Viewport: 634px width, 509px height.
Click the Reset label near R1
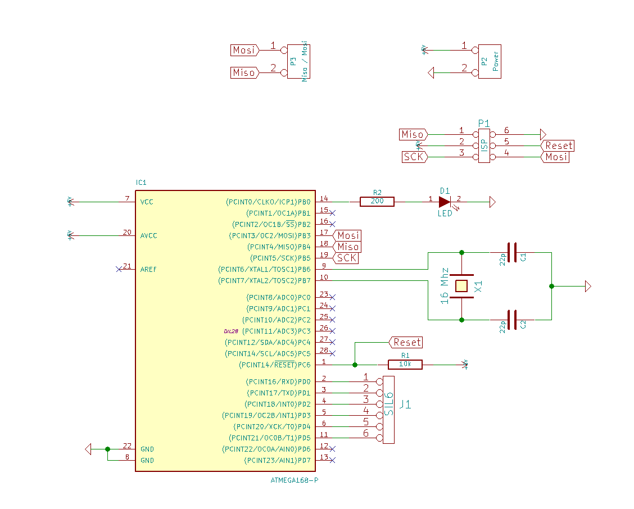406,343
